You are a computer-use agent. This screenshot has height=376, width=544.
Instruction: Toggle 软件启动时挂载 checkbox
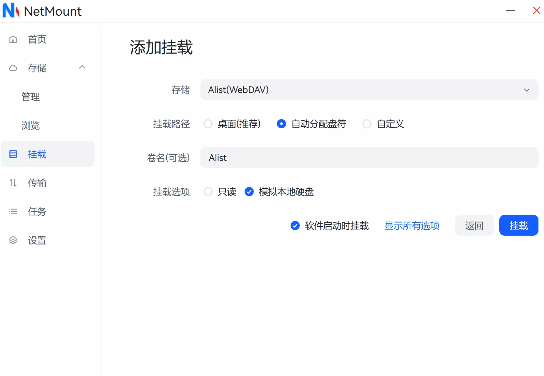(x=295, y=226)
